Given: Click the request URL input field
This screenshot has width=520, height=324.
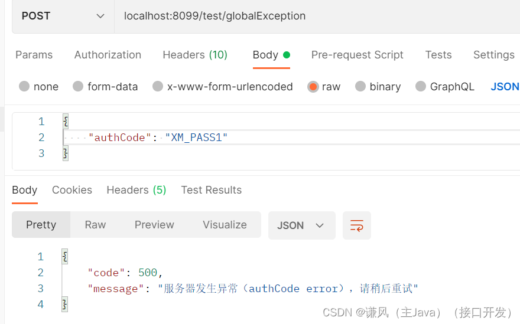Looking at the screenshot, I should coord(317,16).
